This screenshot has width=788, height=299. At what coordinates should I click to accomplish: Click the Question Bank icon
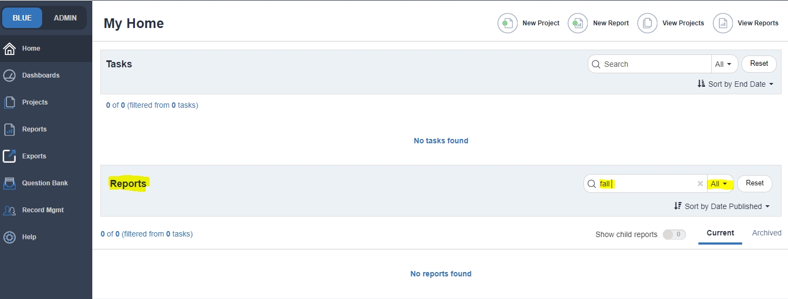coord(9,183)
